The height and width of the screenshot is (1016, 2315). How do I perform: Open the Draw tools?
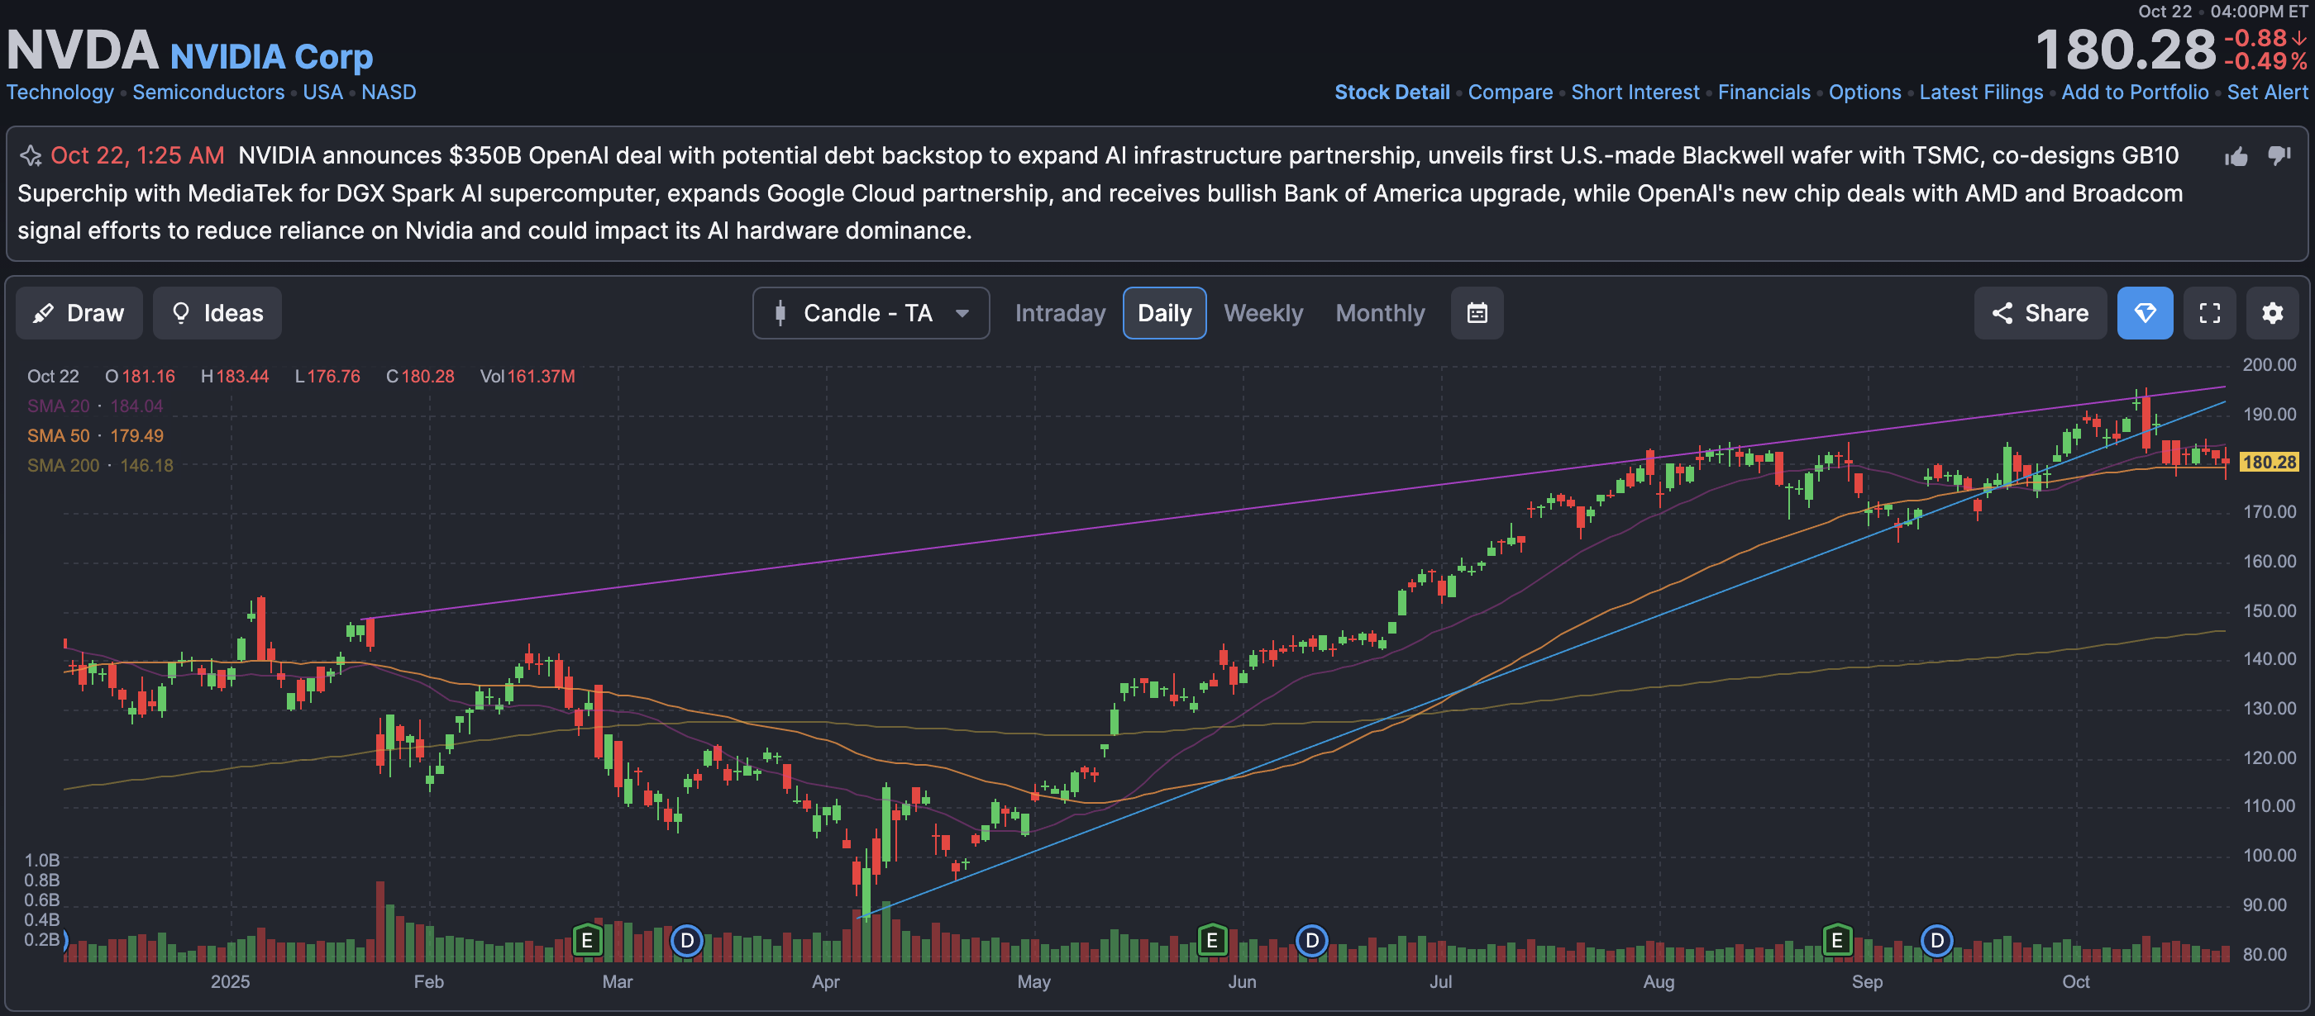pyautogui.click(x=79, y=313)
